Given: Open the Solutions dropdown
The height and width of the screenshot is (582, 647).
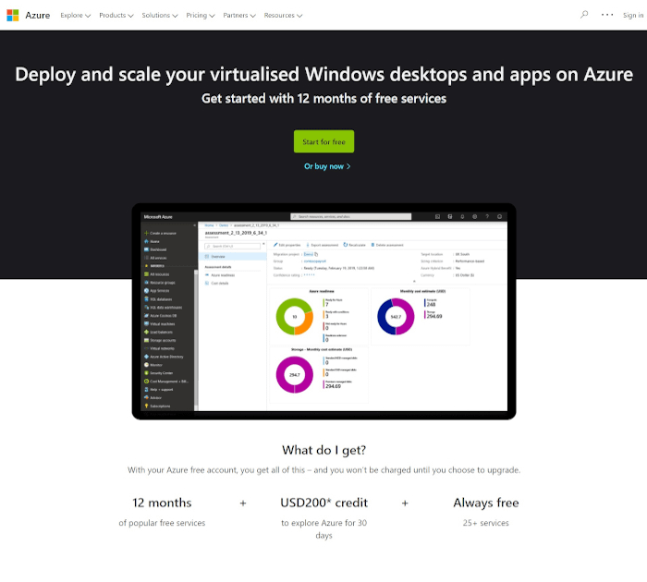Looking at the screenshot, I should [x=160, y=16].
